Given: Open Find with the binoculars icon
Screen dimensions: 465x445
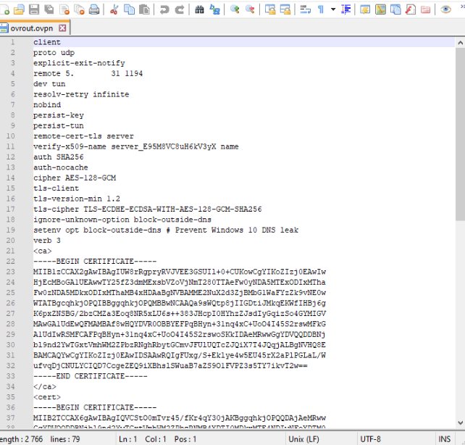Looking at the screenshot, I should point(198,9).
